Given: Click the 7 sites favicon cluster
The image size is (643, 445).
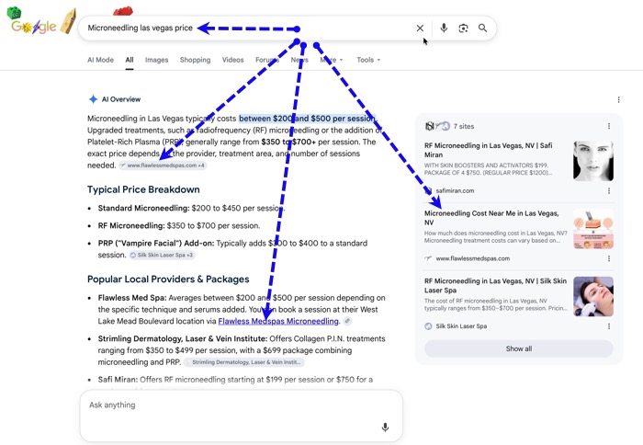Looking at the screenshot, I should (437, 126).
